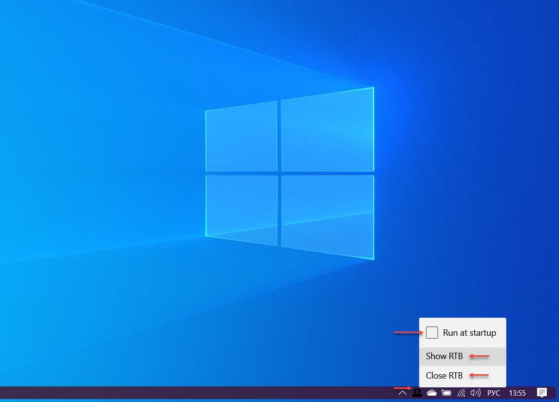Open the volume speaker icon
The width and height of the screenshot is (559, 402).
click(x=475, y=393)
